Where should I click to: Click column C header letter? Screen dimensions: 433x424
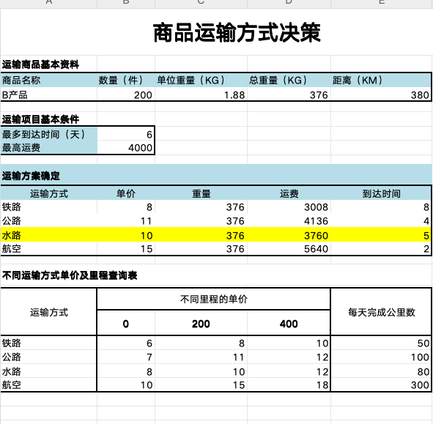pos(201,2)
